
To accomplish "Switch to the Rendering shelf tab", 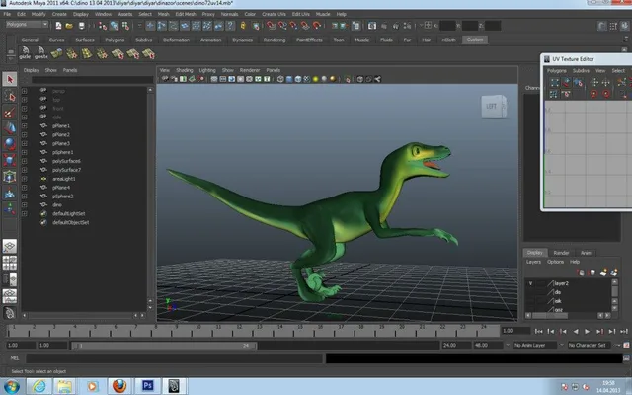I will click(275, 39).
